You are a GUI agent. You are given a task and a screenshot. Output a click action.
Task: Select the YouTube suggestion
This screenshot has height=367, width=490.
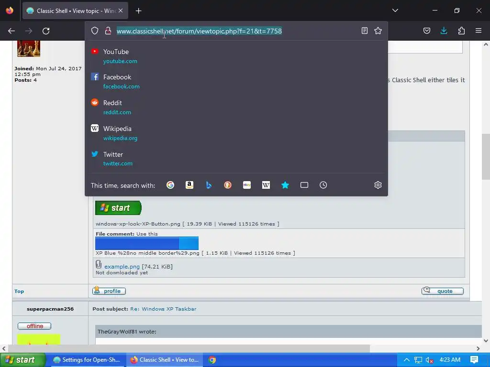tap(236, 56)
